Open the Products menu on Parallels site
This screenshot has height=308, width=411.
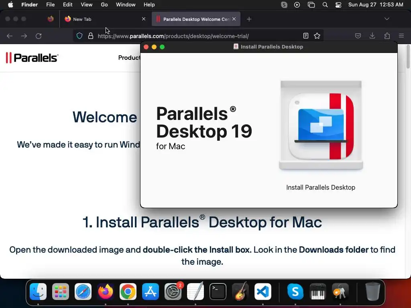point(129,58)
